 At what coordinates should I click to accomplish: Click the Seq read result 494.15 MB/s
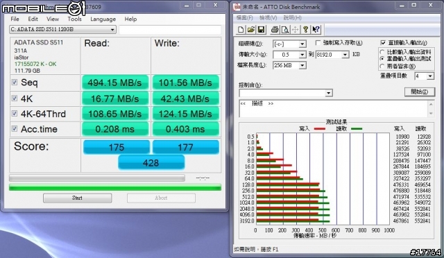114,83
